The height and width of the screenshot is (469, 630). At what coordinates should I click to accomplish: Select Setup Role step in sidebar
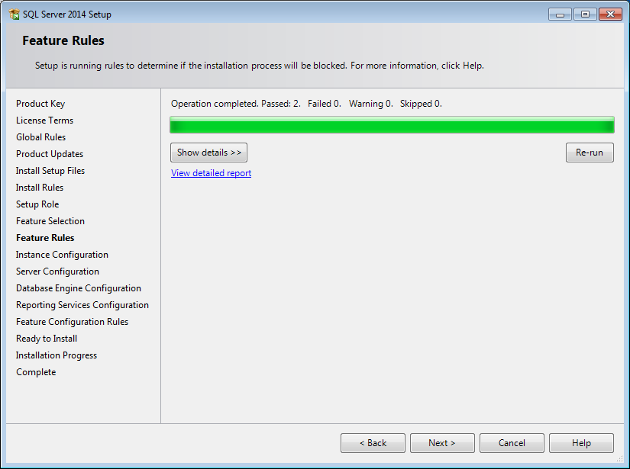(37, 204)
